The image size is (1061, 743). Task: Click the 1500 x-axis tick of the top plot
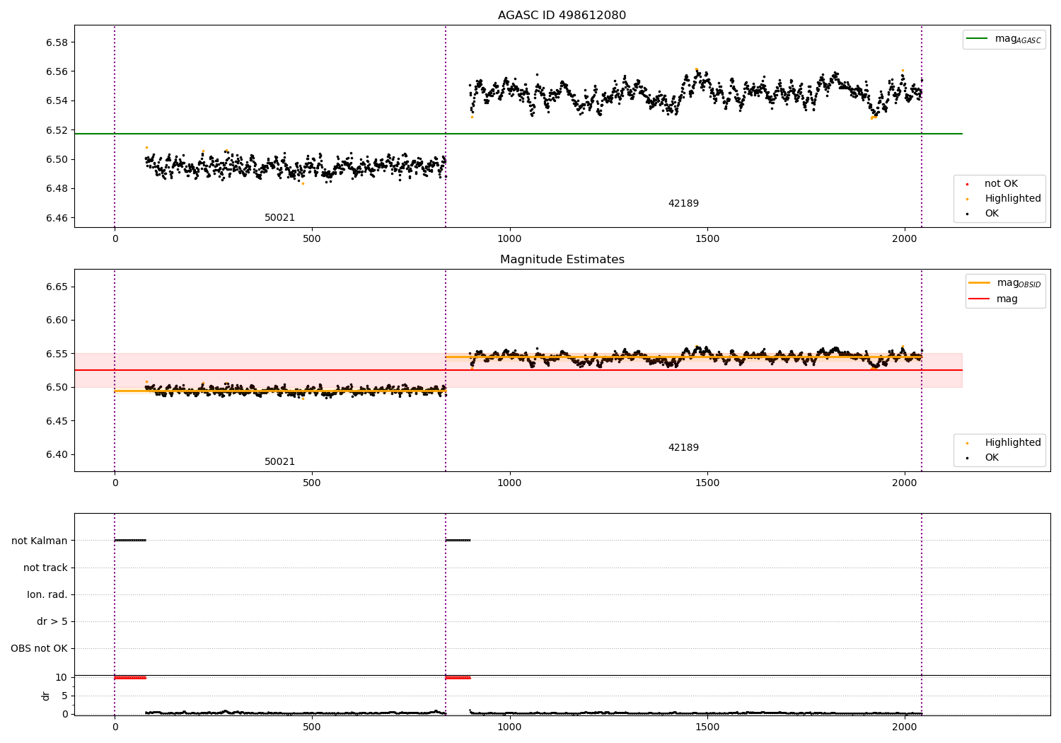[707, 239]
